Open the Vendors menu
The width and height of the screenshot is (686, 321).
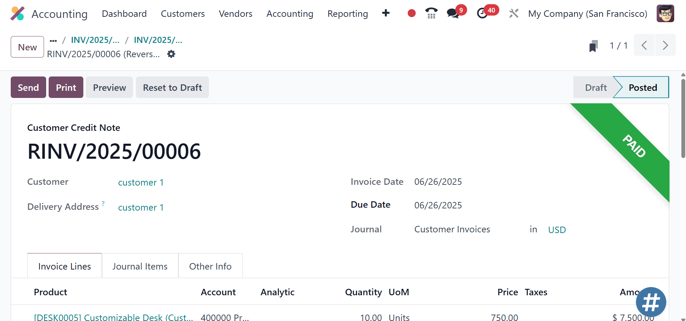235,14
